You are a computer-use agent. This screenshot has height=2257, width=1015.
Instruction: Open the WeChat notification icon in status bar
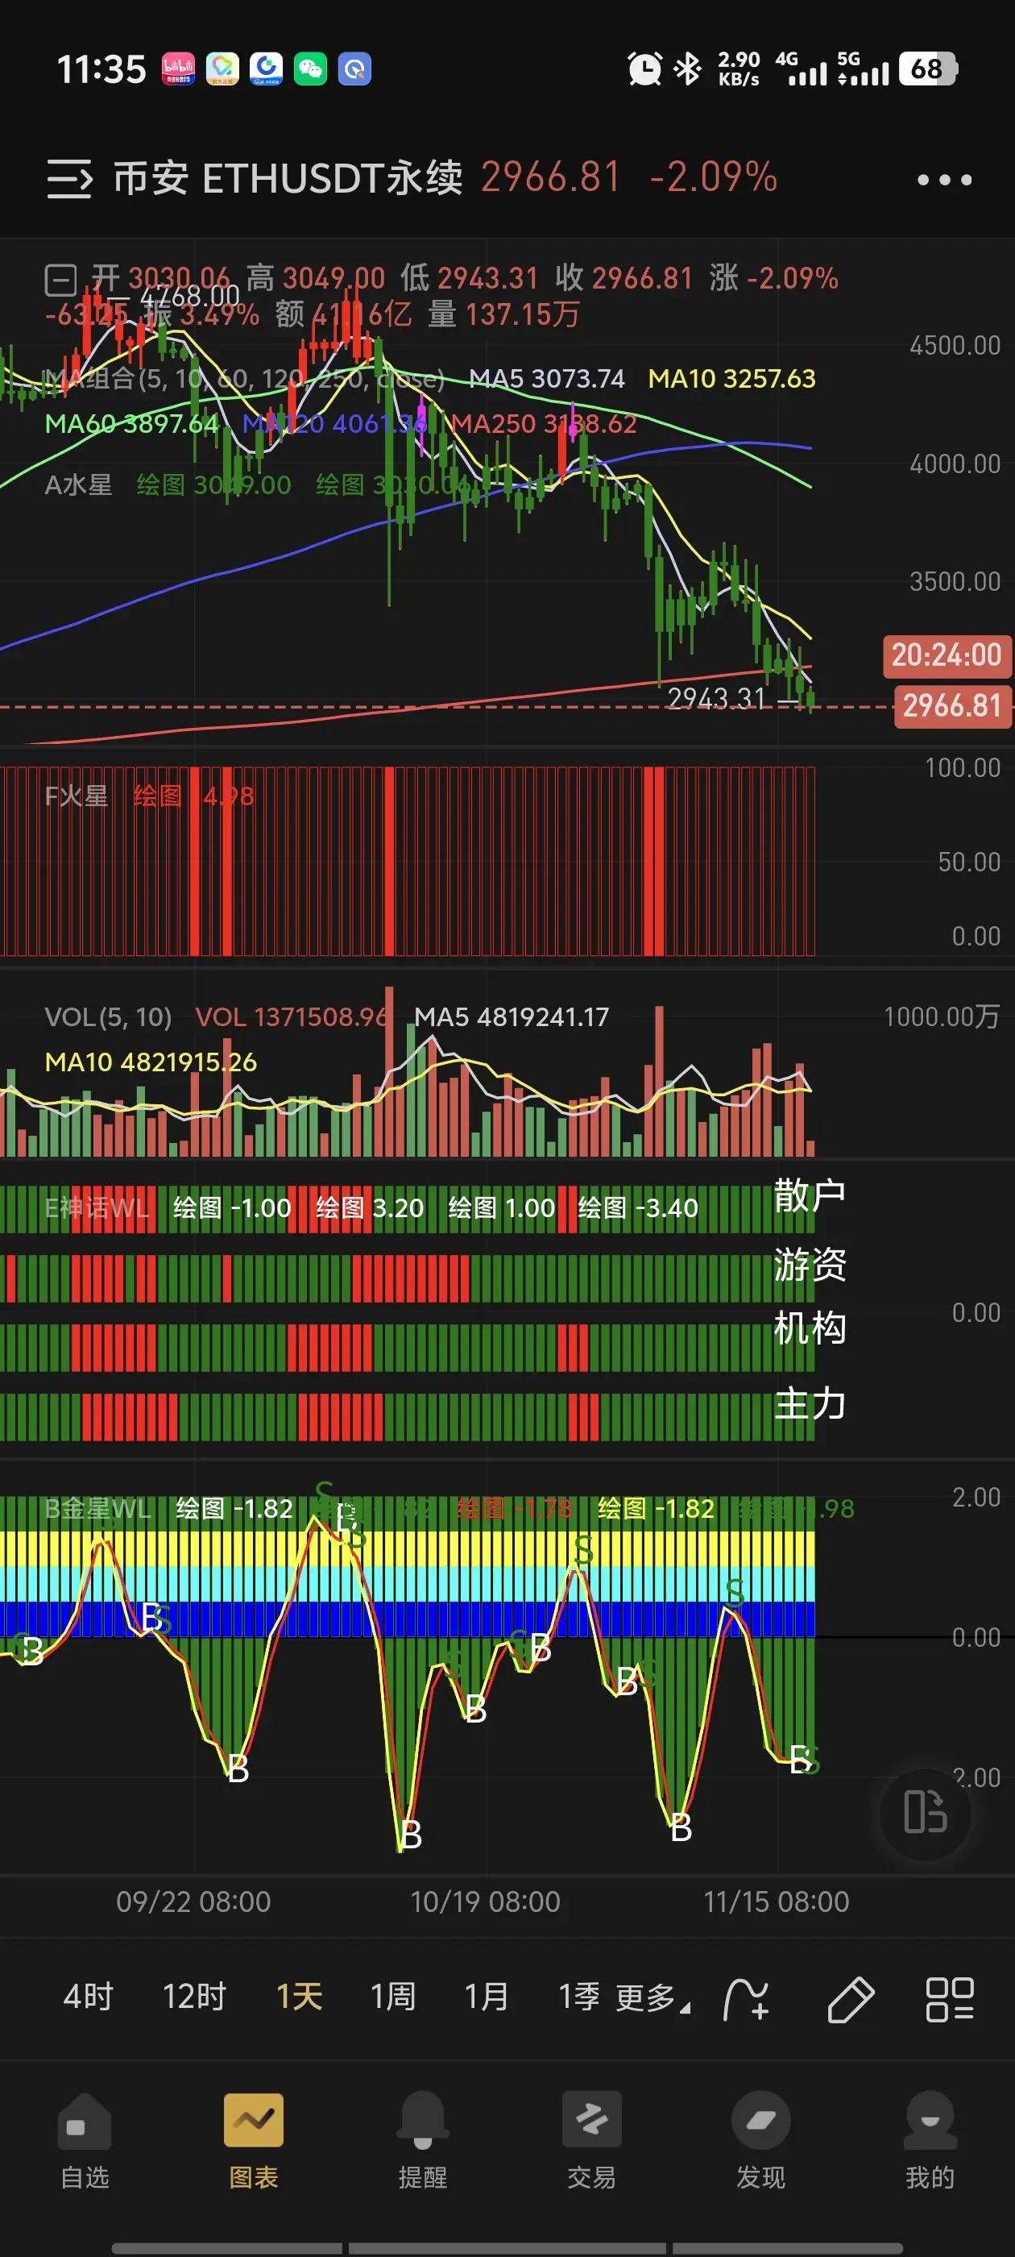pyautogui.click(x=310, y=69)
